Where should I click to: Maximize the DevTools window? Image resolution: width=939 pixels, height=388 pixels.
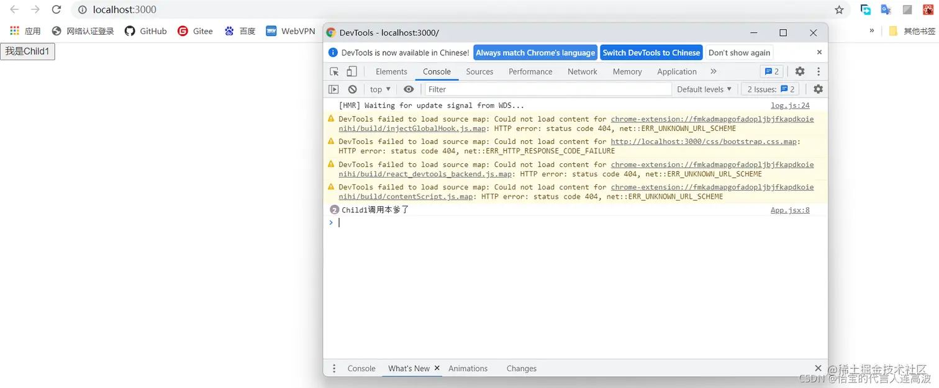click(x=783, y=32)
